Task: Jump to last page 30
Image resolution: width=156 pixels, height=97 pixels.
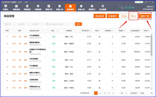Action: click(x=122, y=93)
